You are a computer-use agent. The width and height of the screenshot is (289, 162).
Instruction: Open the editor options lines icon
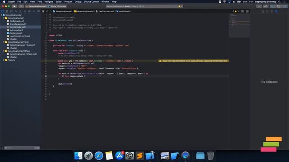click(242, 11)
